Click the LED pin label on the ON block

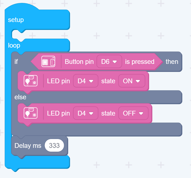click(58, 81)
